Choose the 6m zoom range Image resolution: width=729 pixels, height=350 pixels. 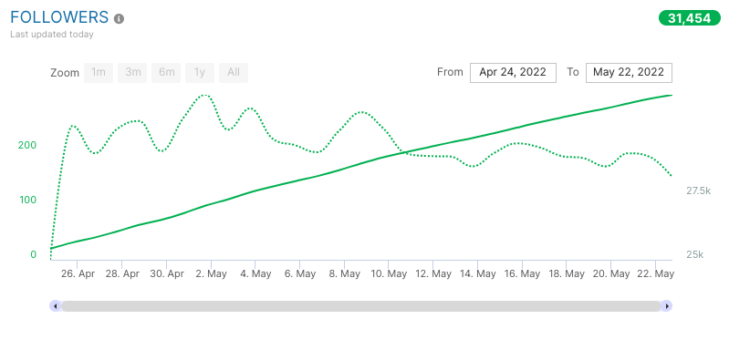point(166,73)
